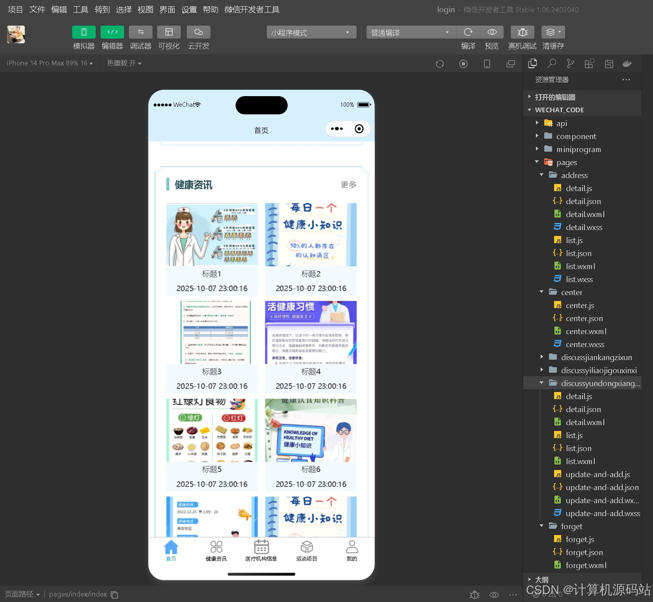Image resolution: width=653 pixels, height=602 pixels.
Task: Select the 我的 tab in the phone
Action: click(352, 550)
